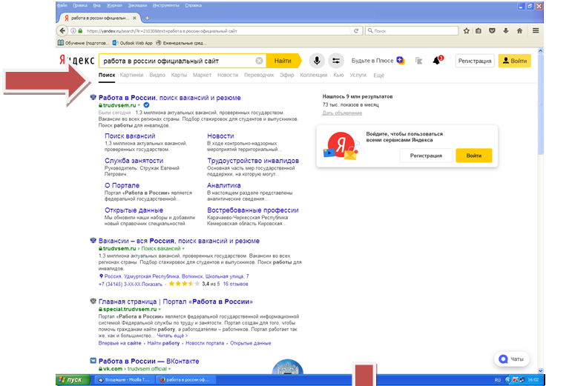Close the Yandex search tab
The image size is (572, 386).
coord(134,18)
